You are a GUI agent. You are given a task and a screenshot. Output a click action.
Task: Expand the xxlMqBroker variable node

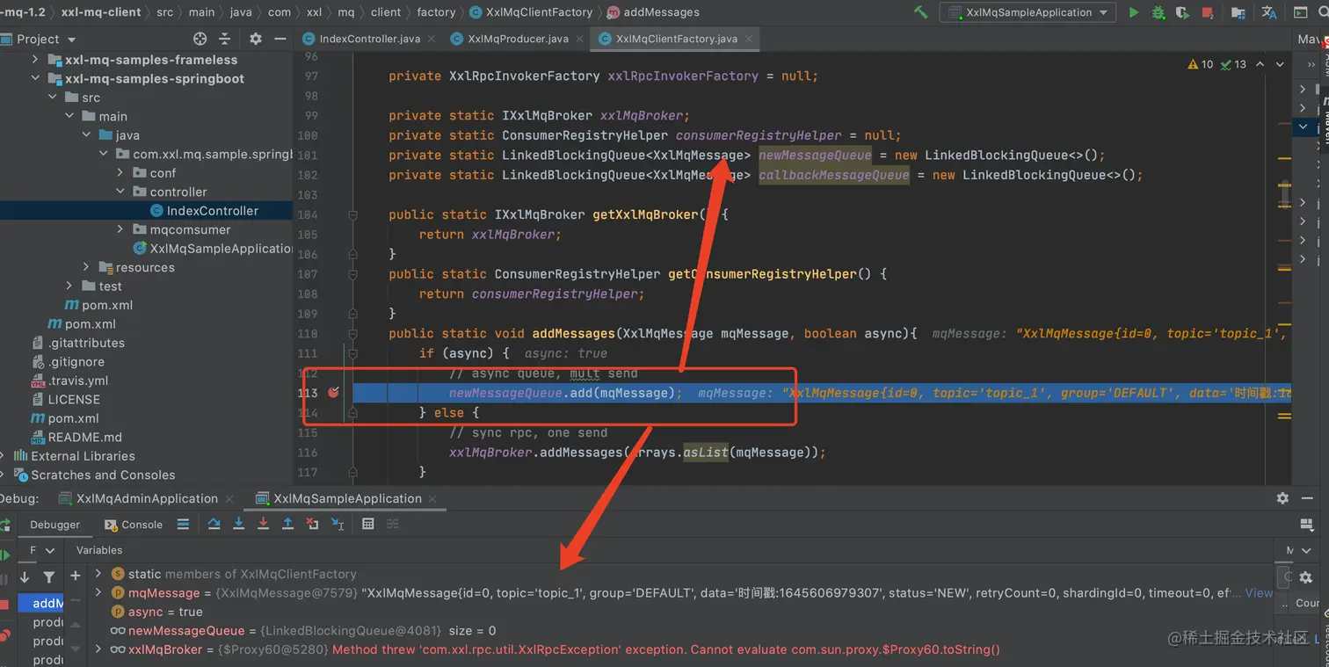(x=99, y=649)
